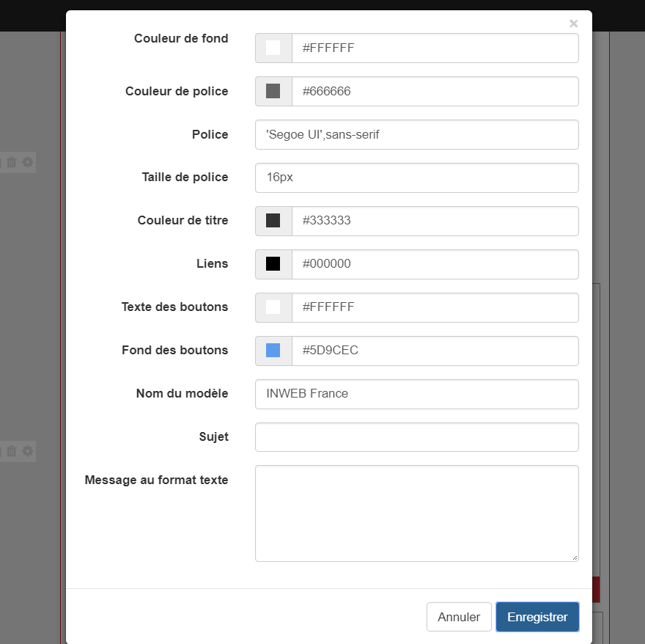Focus the Police font family field

click(417, 135)
